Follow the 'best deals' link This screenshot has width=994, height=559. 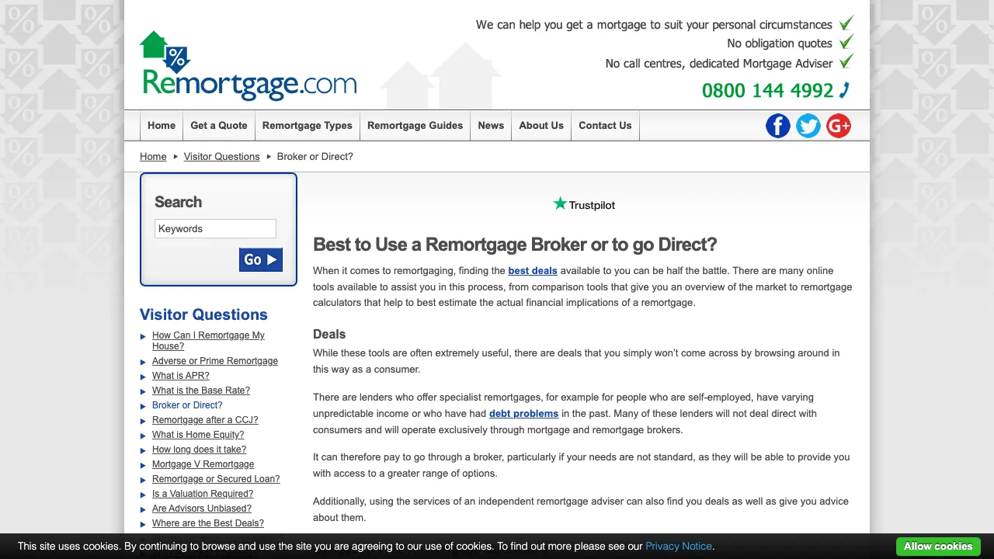click(532, 271)
